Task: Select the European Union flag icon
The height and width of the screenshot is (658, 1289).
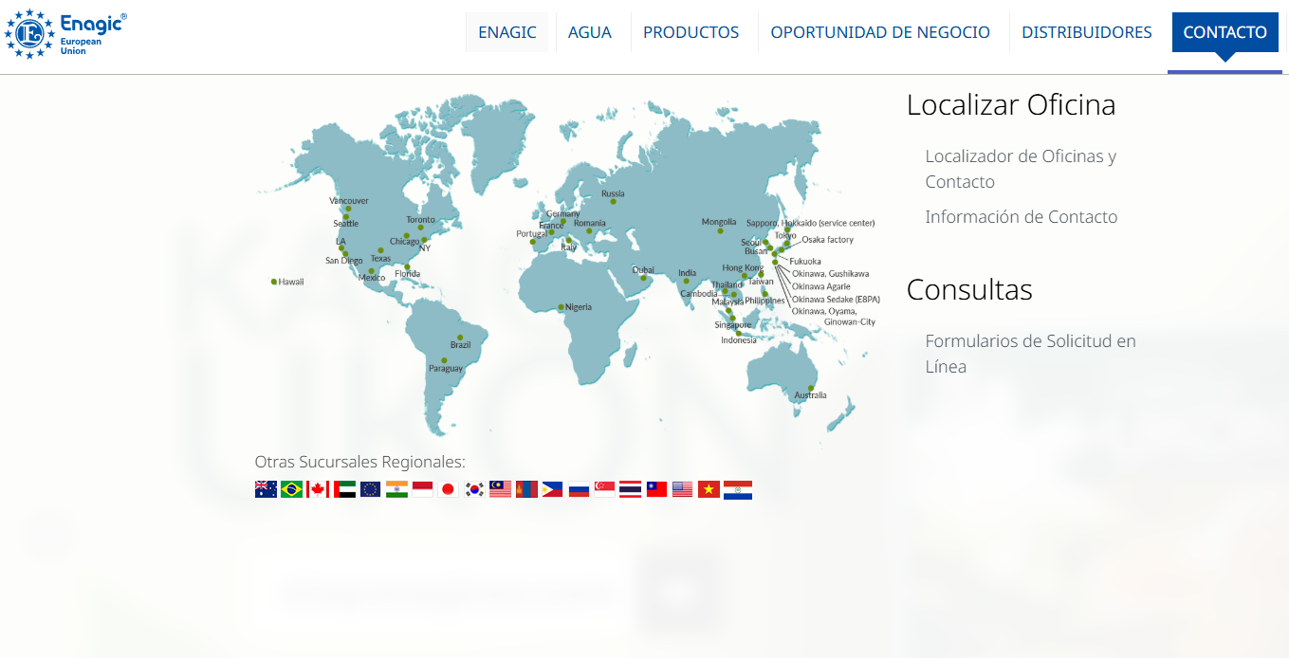Action: (370, 489)
